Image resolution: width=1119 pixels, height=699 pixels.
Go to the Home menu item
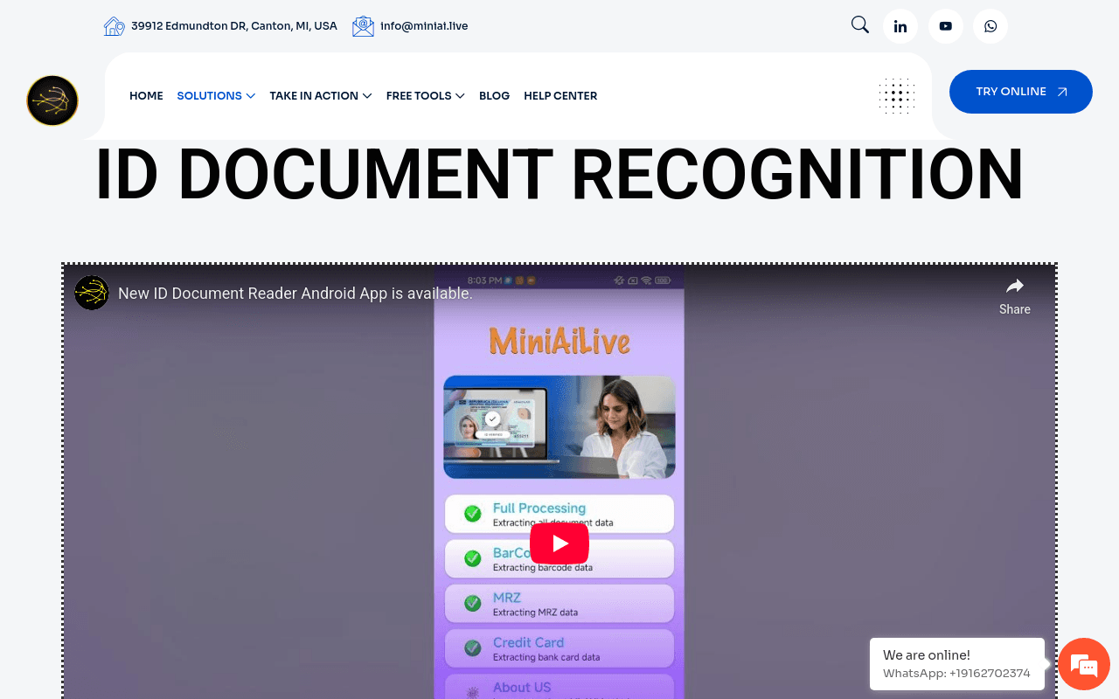pyautogui.click(x=146, y=96)
